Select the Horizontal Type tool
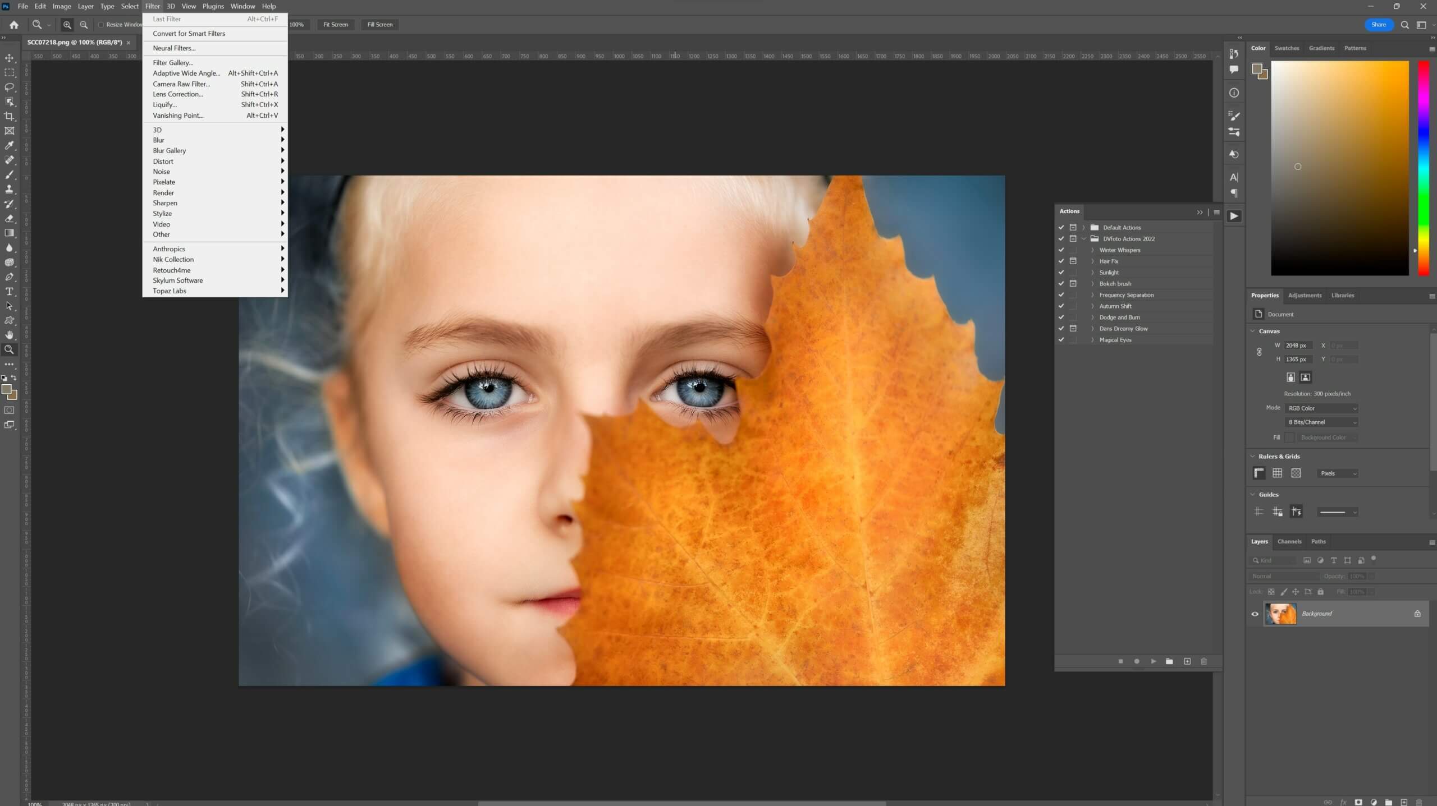This screenshot has height=806, width=1437. pos(10,291)
